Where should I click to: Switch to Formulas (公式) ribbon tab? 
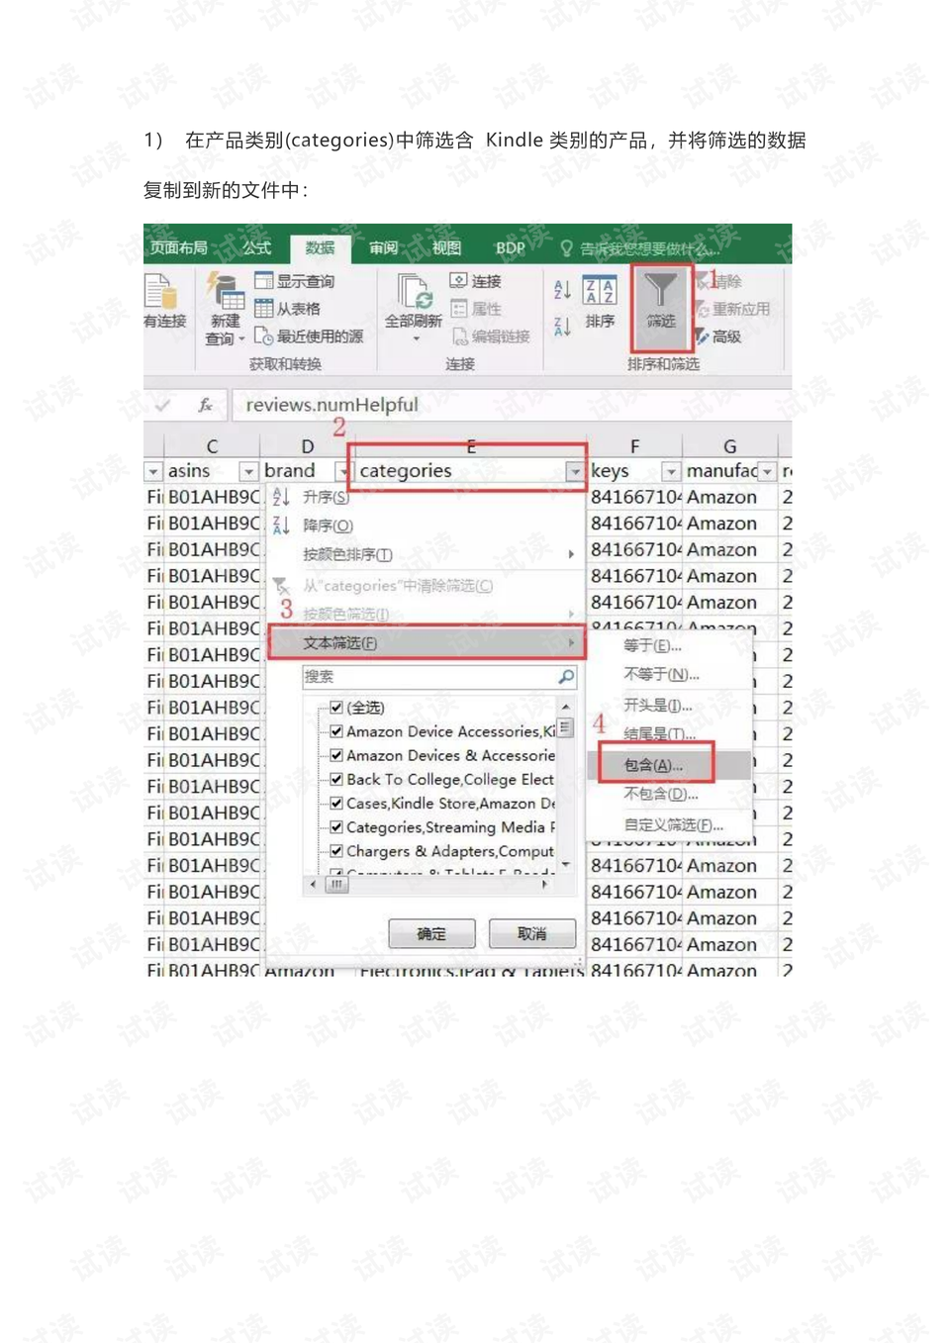point(257,248)
